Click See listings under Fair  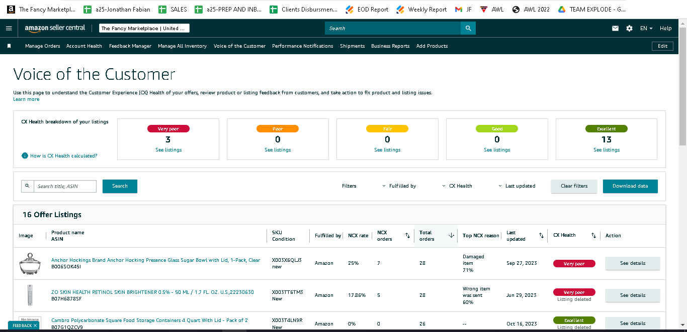[387, 150]
